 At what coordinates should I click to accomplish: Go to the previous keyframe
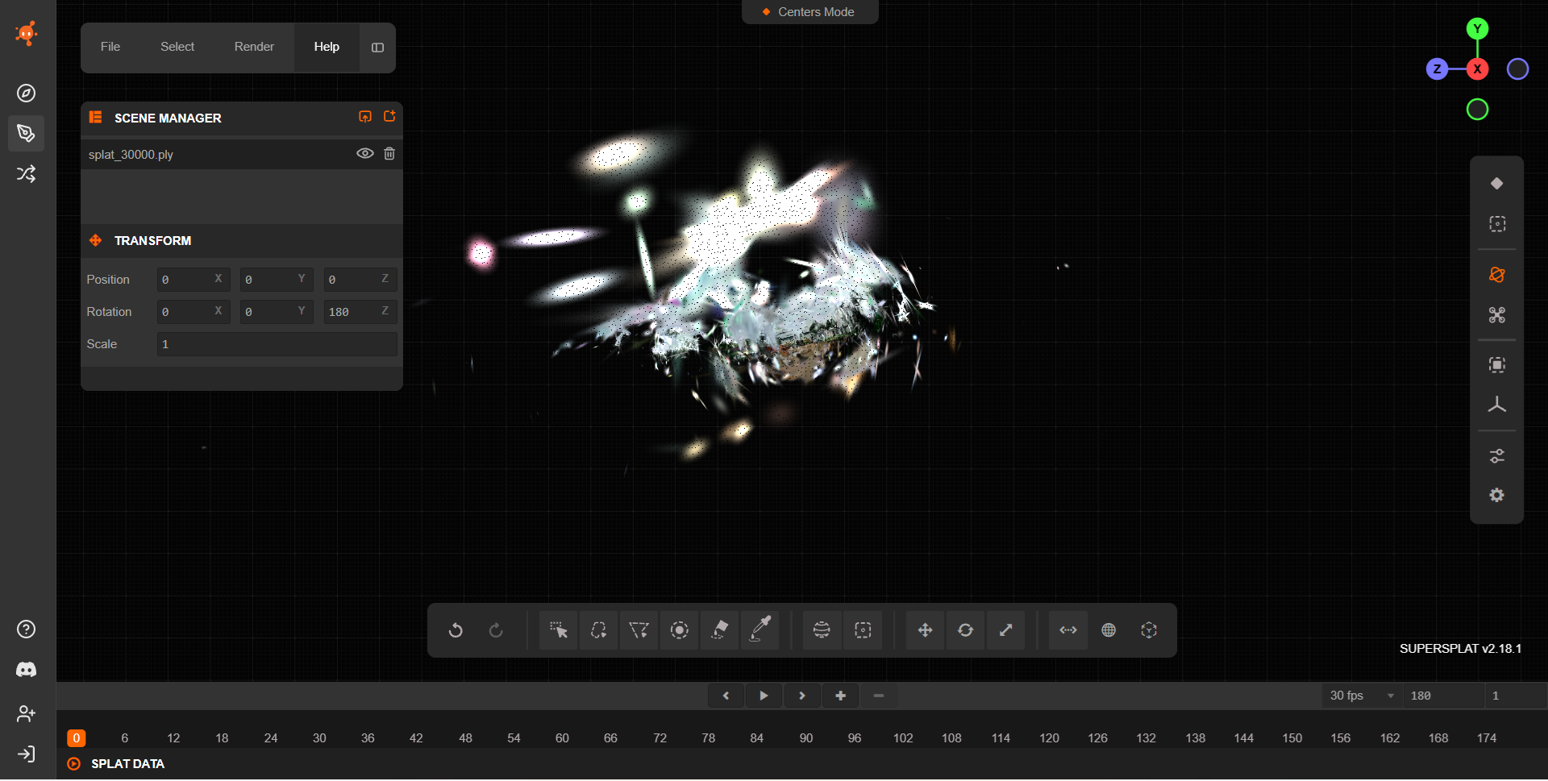(x=726, y=696)
